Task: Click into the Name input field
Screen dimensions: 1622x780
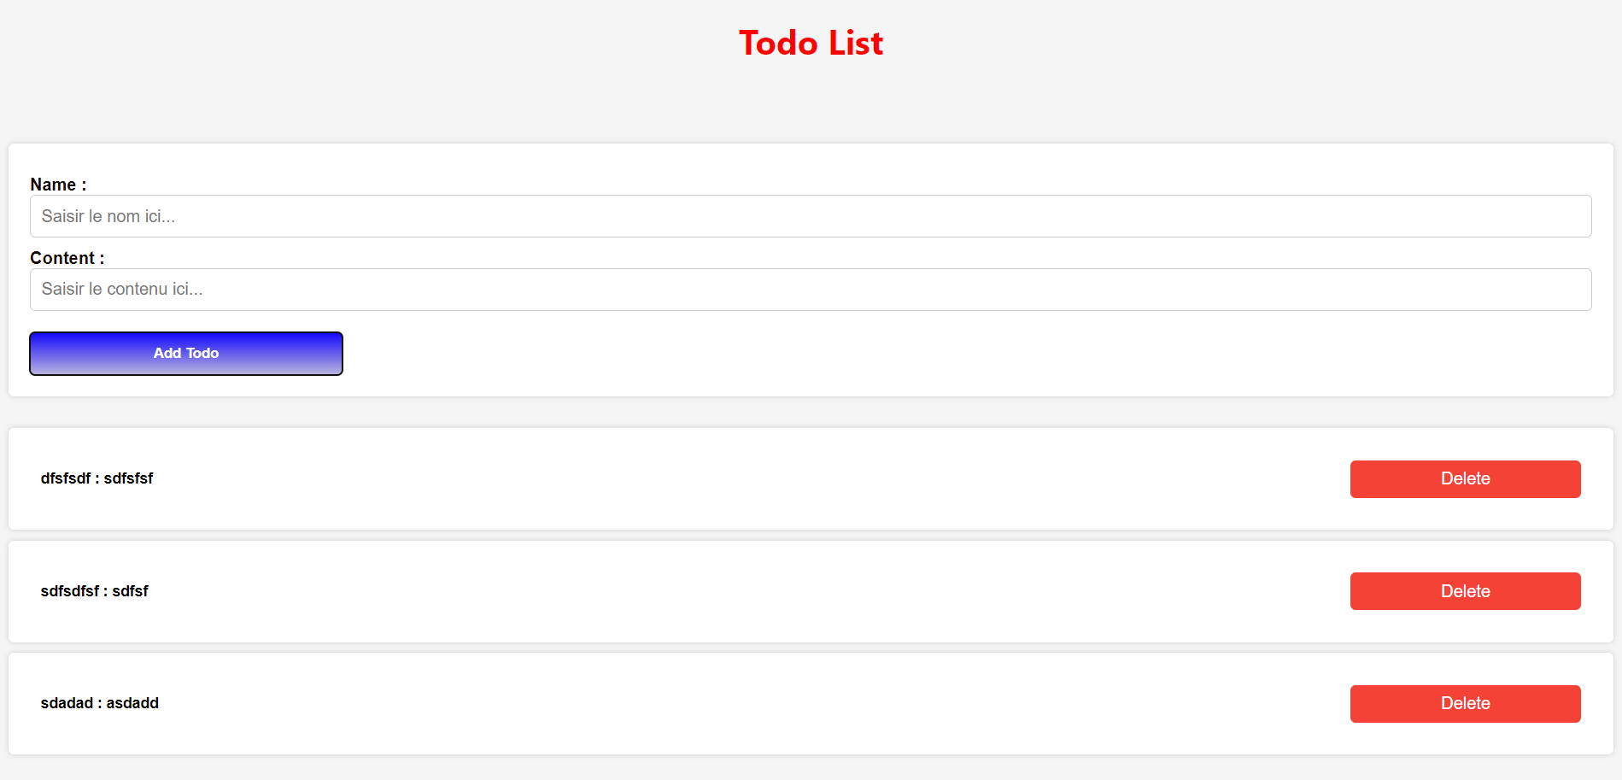Action: click(810, 216)
